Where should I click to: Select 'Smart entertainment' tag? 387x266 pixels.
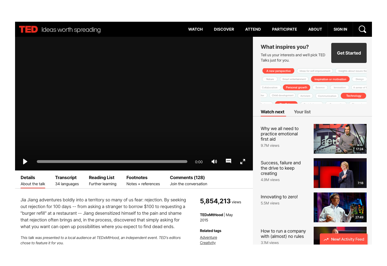pos(294,79)
